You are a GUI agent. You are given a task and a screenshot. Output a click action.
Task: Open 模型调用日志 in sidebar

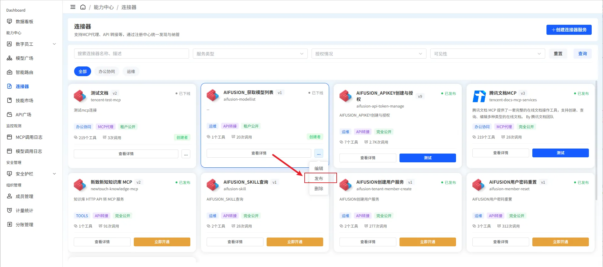click(29, 151)
